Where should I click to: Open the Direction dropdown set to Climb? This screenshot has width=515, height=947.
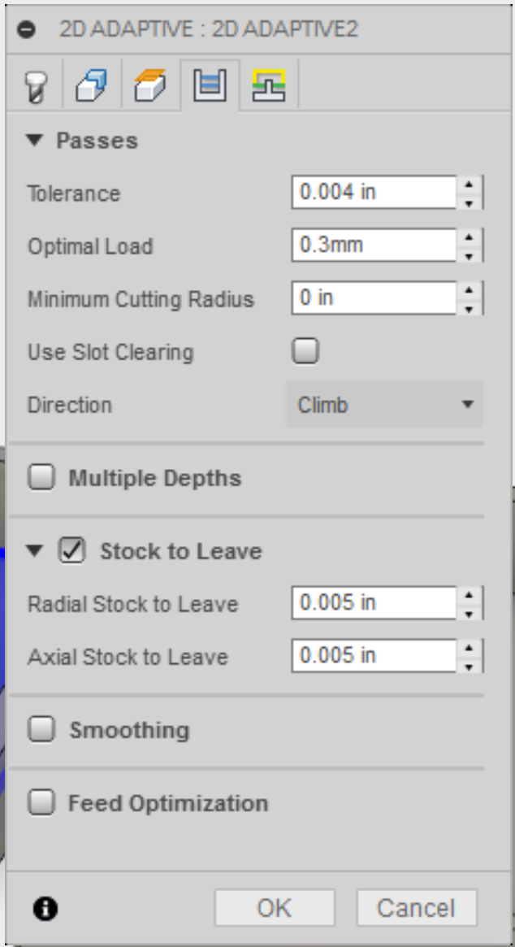coord(384,405)
